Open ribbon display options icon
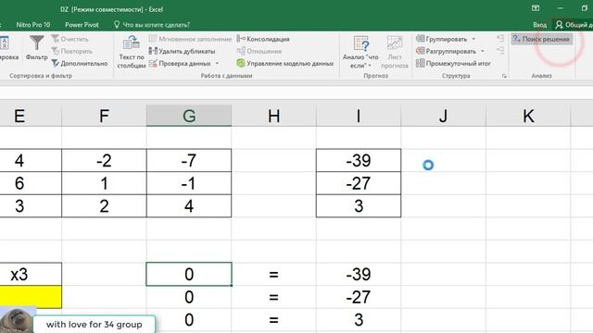Screen dimensions: 593x333 click(x=536, y=8)
